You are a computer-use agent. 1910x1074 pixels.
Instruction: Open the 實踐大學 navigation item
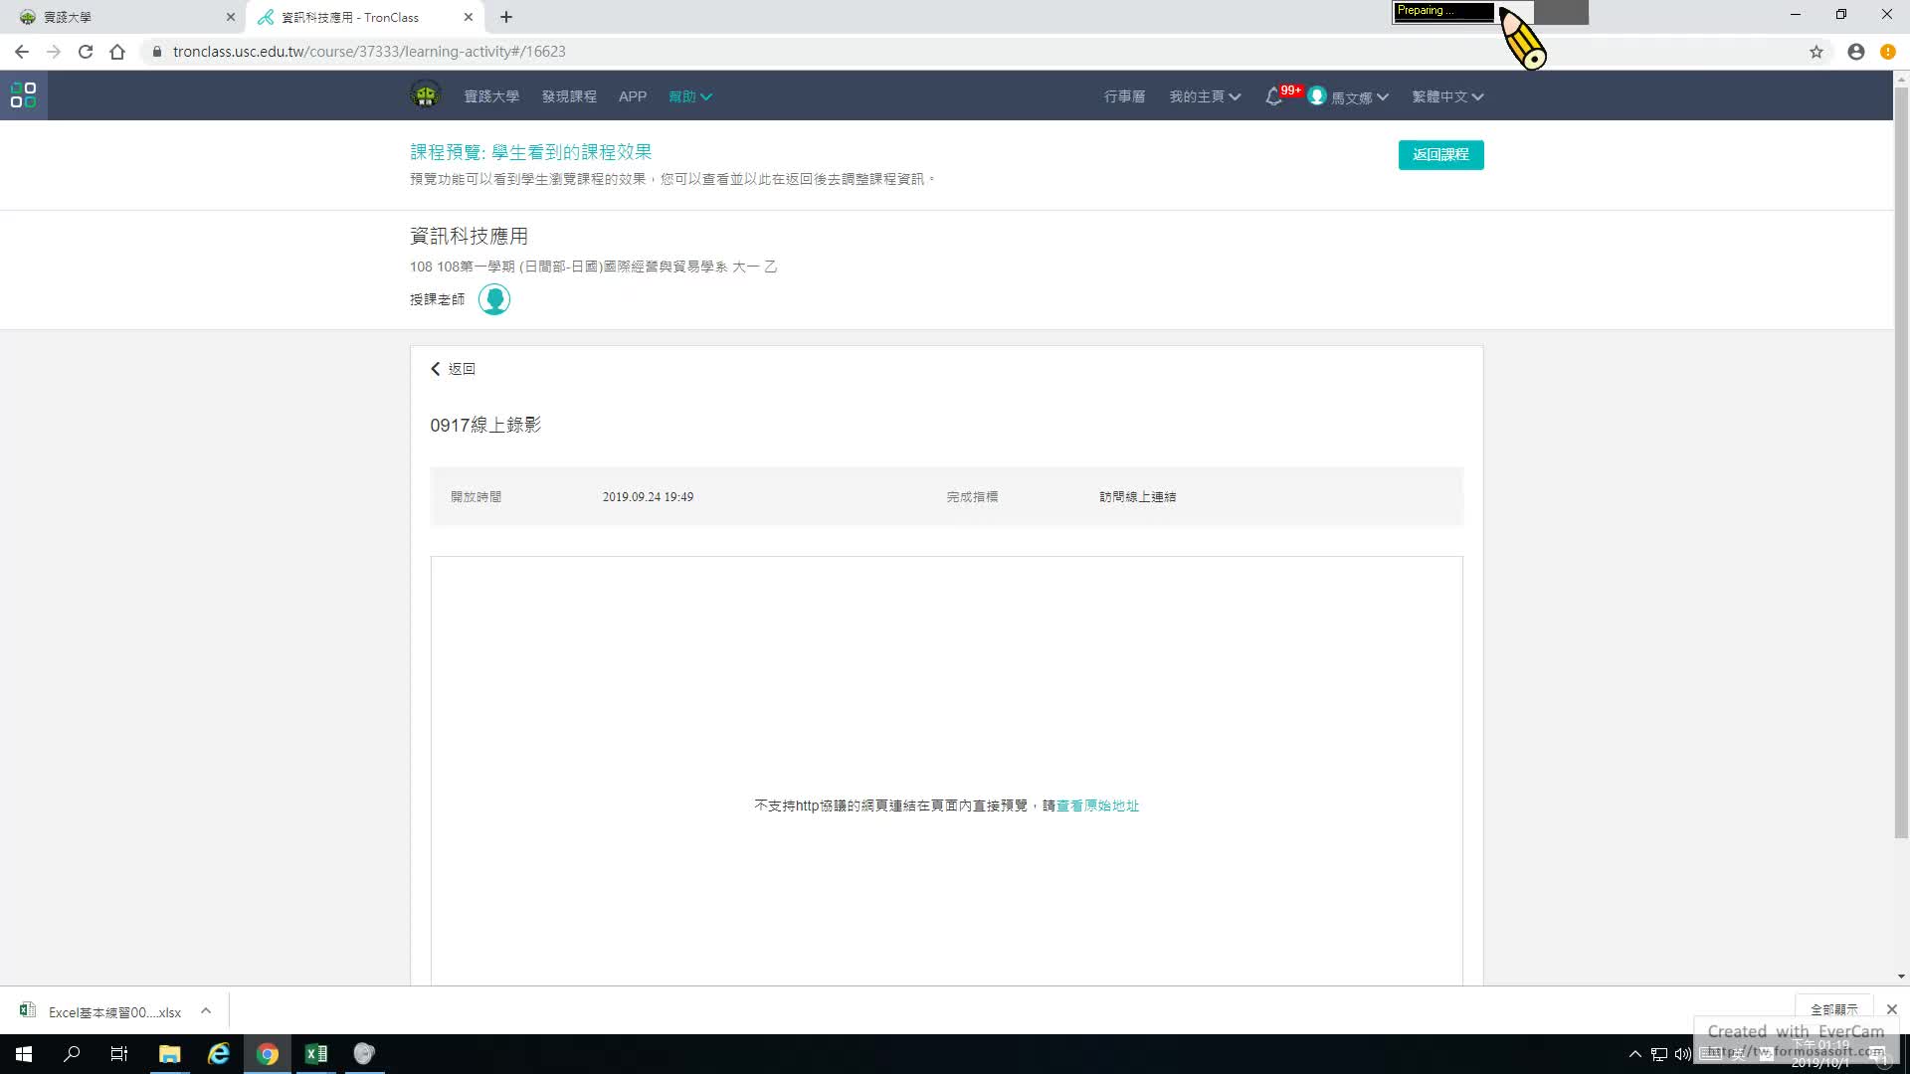491,96
